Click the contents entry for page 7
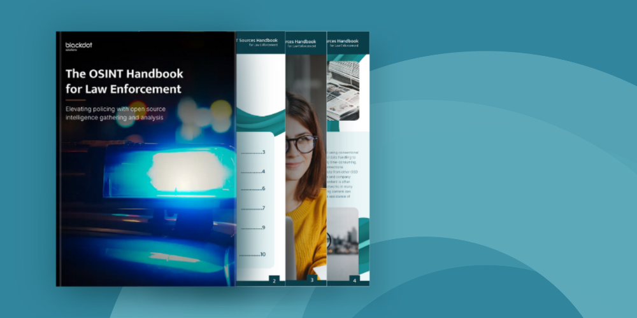 pos(253,208)
